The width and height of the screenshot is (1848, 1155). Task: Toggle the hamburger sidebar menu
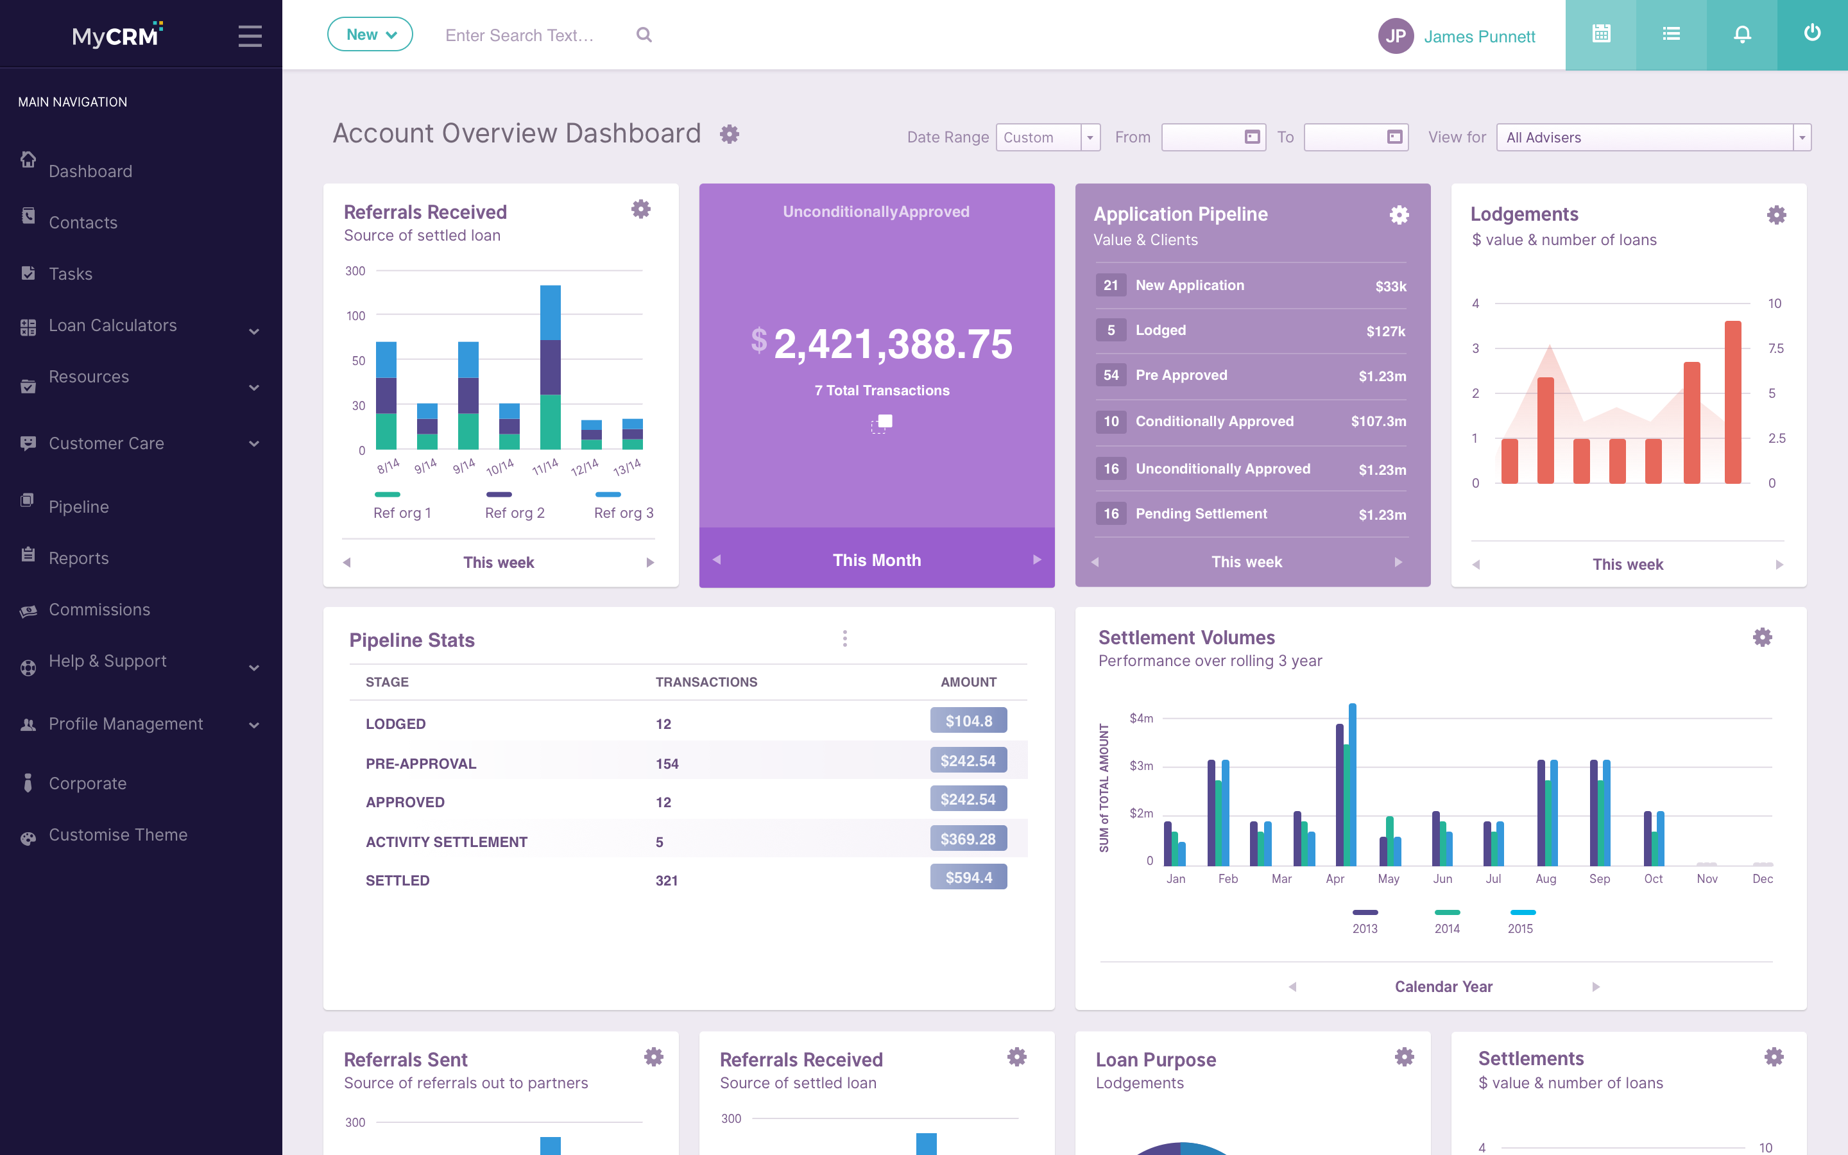coord(250,36)
